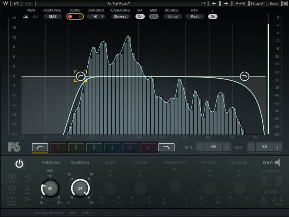
Task: Click the redo arrow in the top bar
Action: [x=29, y=4]
